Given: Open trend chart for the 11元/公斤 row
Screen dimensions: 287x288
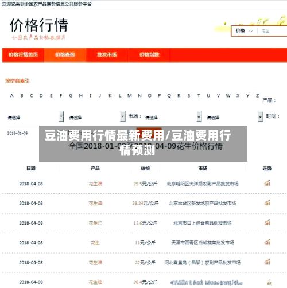Looking at the screenshot, I should [x=267, y=242].
